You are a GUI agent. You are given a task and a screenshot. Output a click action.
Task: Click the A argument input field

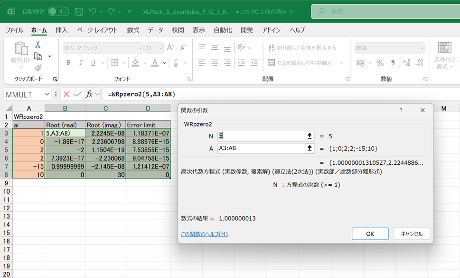pyautogui.click(x=261, y=148)
